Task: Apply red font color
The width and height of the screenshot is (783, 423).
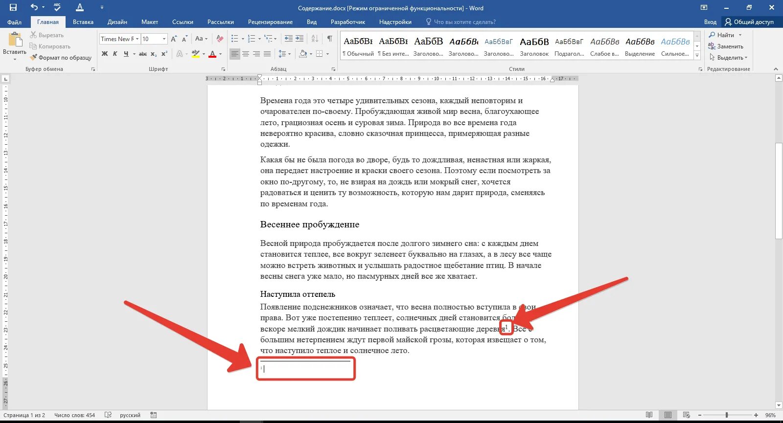Action: (212, 54)
